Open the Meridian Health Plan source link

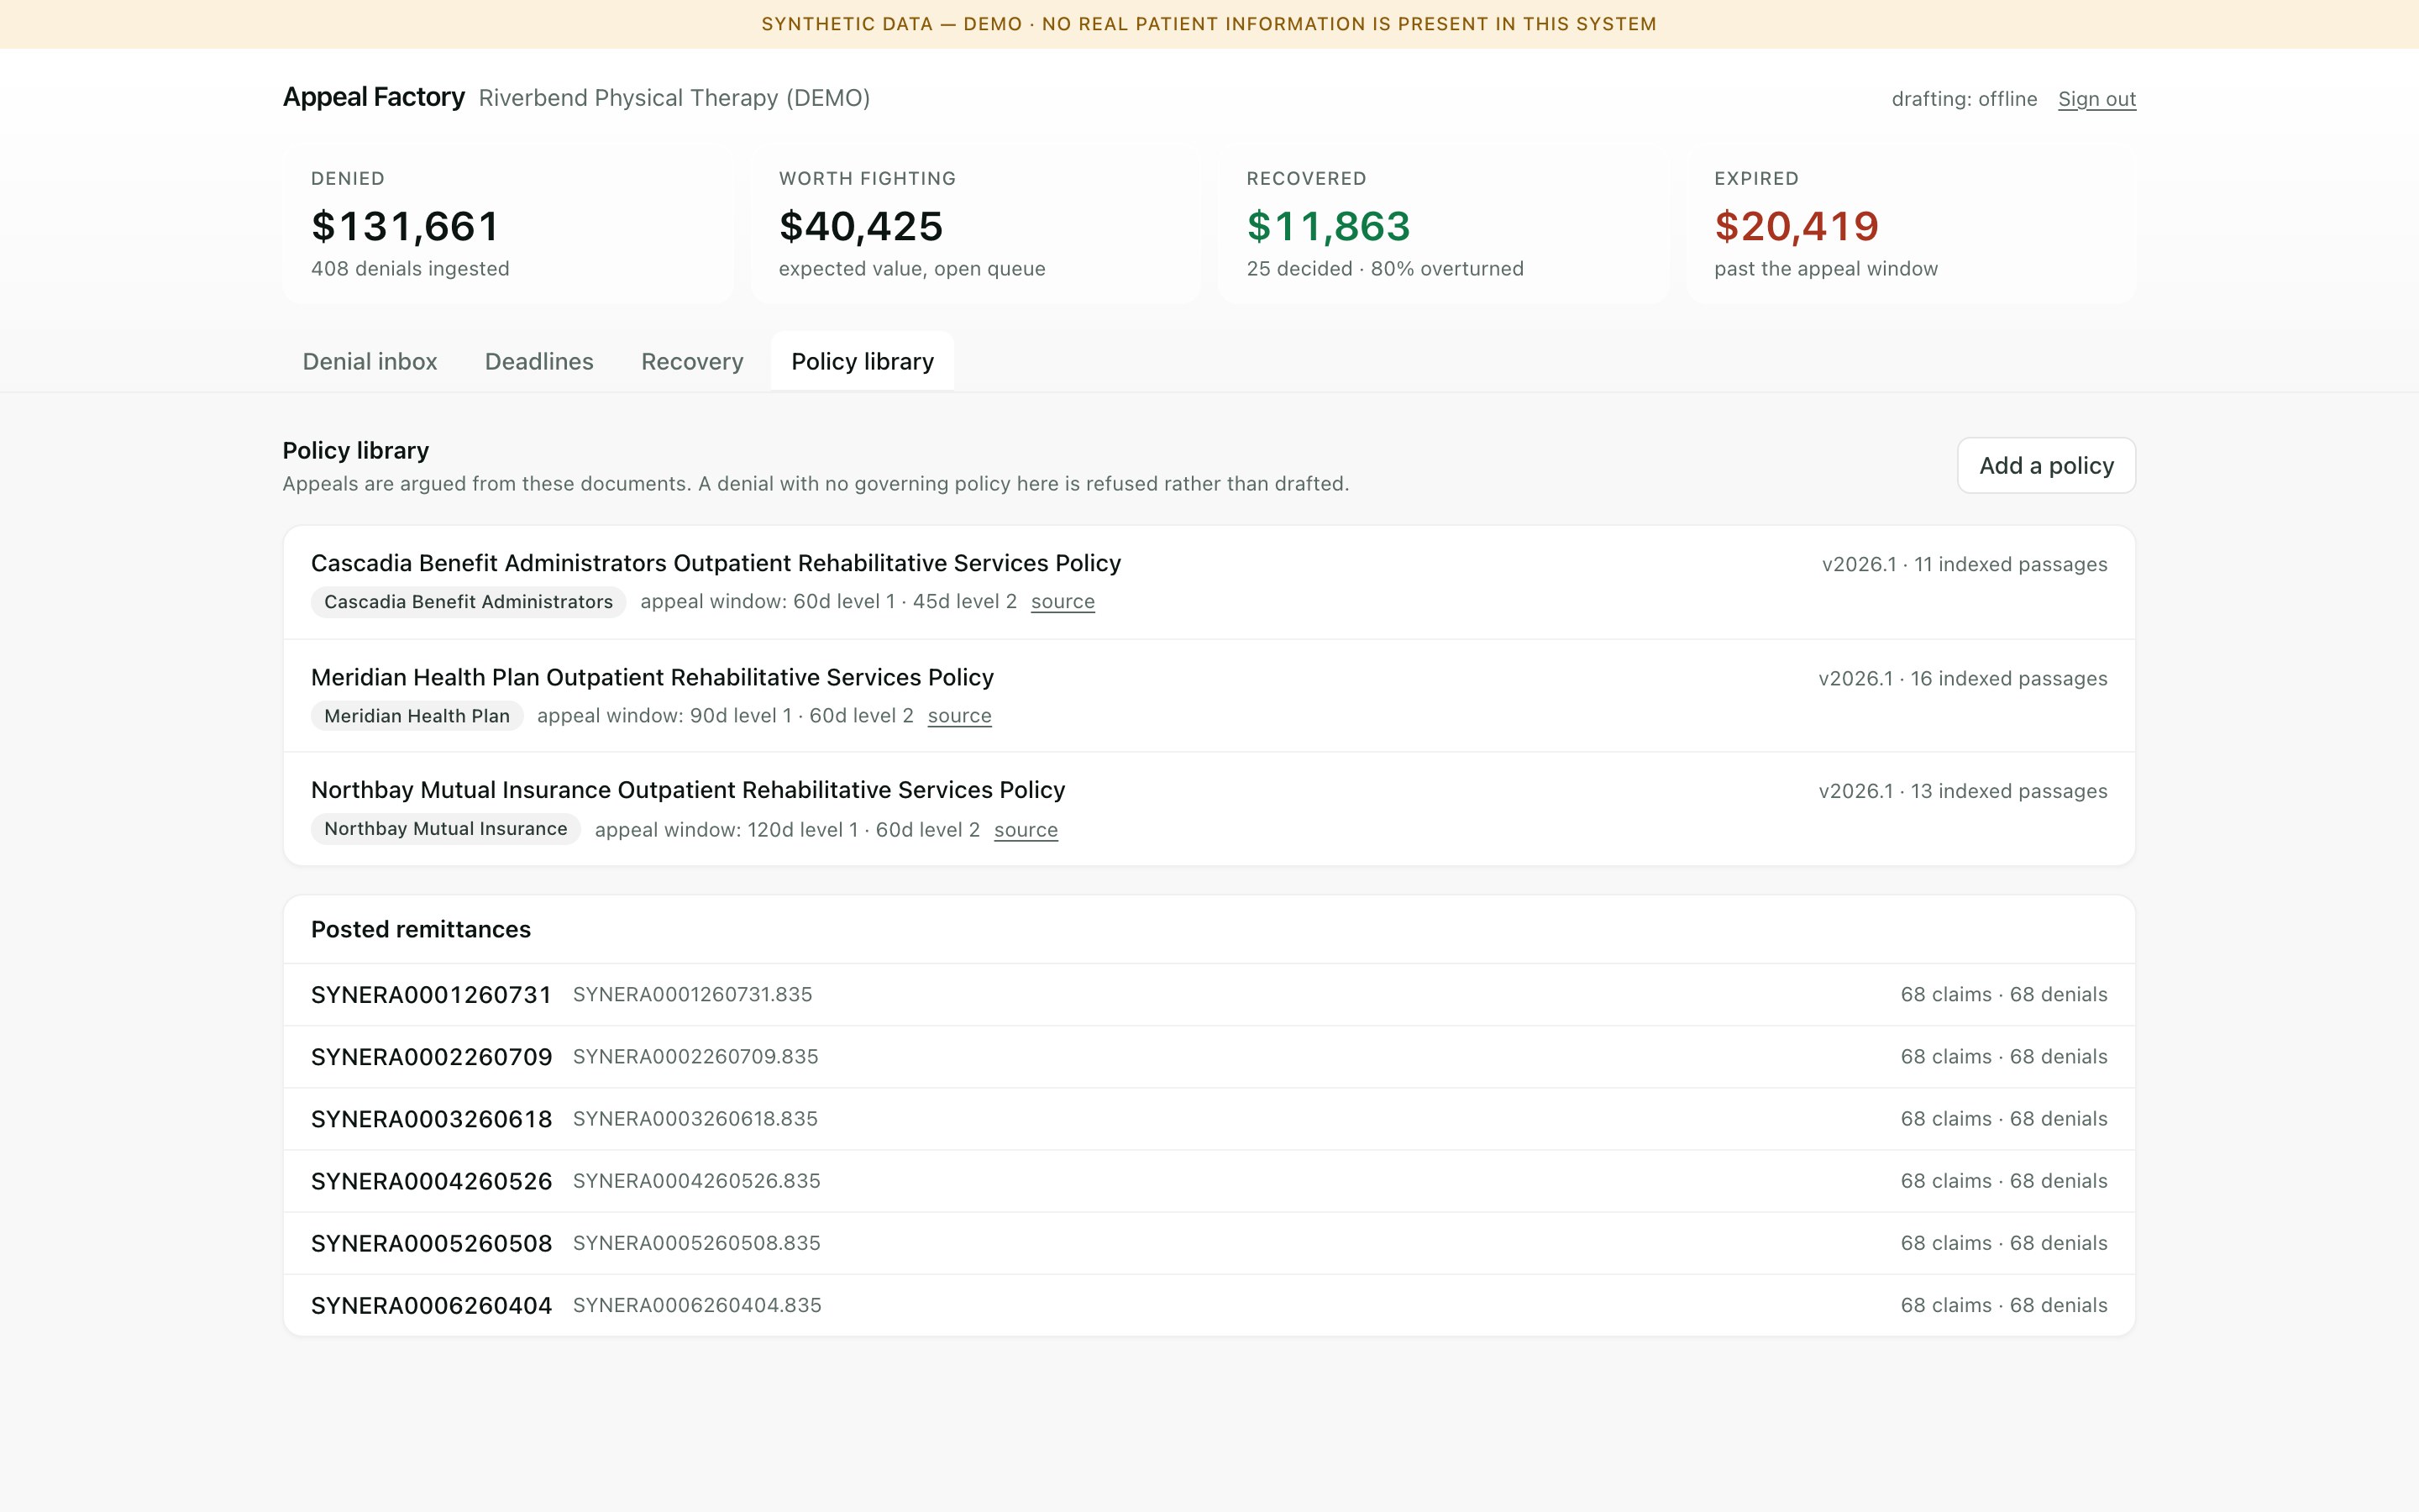959,715
